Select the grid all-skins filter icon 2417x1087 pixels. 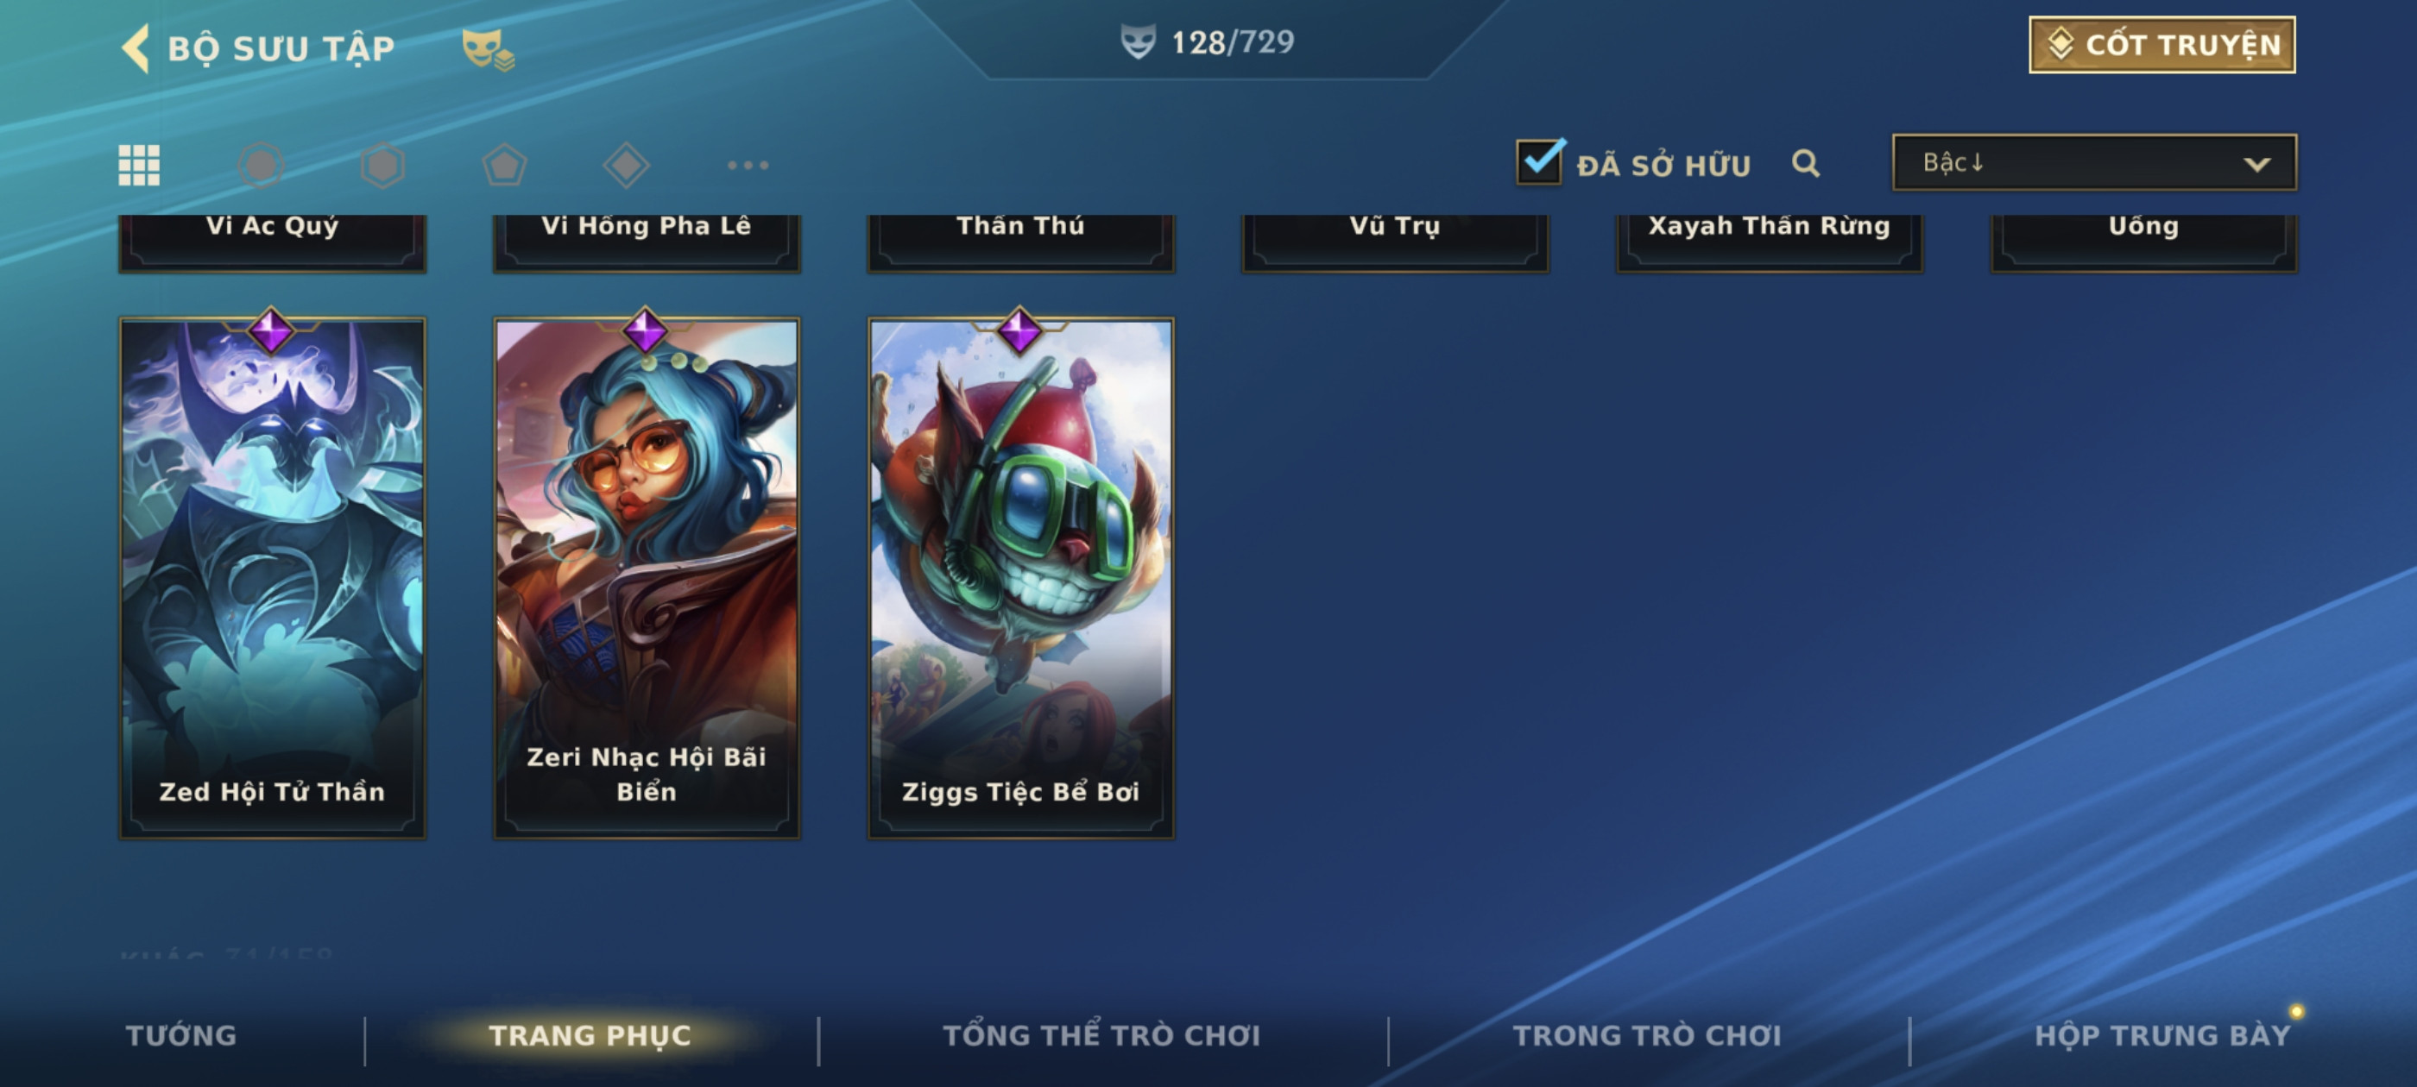click(139, 165)
